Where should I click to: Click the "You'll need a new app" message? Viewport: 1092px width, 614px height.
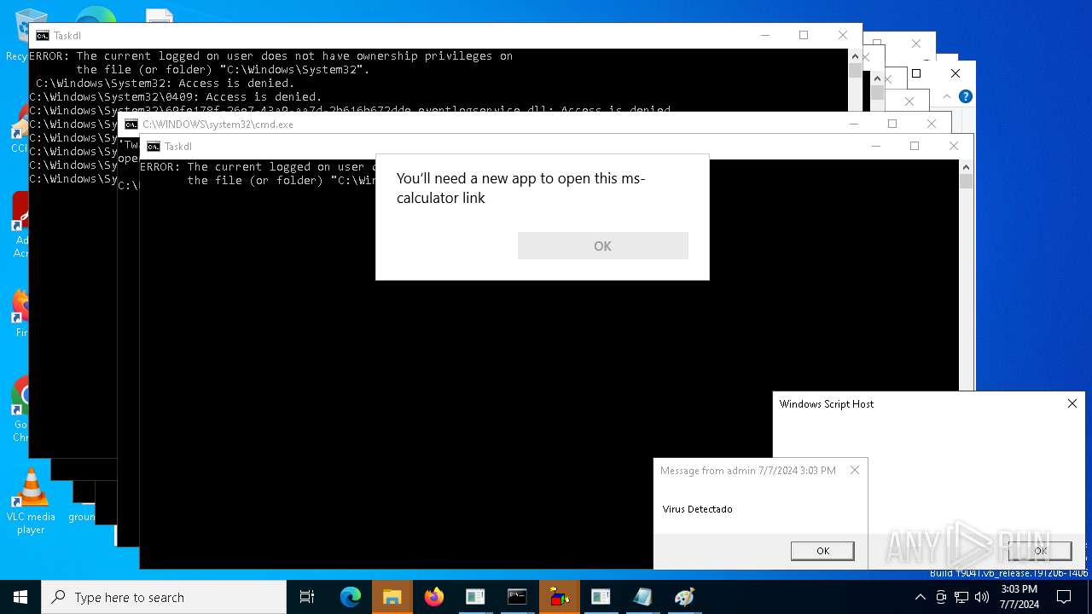point(520,188)
